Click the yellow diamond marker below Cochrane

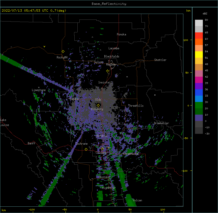coord(86,149)
